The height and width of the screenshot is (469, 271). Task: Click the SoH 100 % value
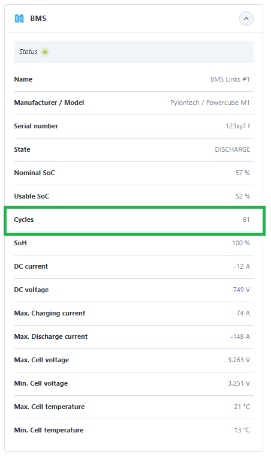[x=241, y=243]
